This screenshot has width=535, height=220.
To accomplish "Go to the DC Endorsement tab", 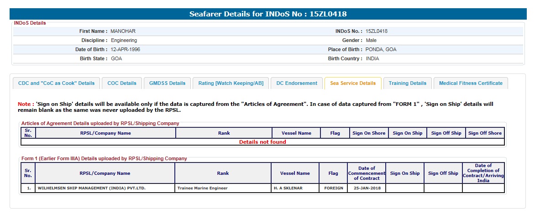I will coord(297,83).
